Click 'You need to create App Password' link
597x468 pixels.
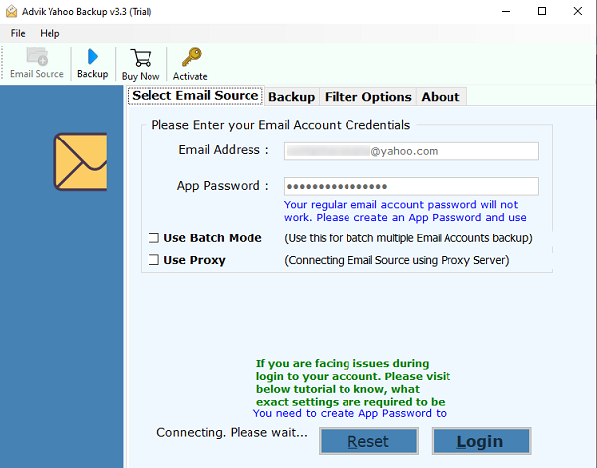[349, 414]
